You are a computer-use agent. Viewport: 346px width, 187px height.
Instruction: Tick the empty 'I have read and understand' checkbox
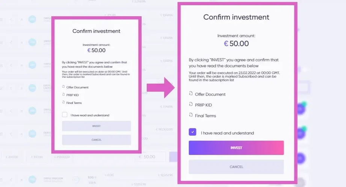pos(65,114)
